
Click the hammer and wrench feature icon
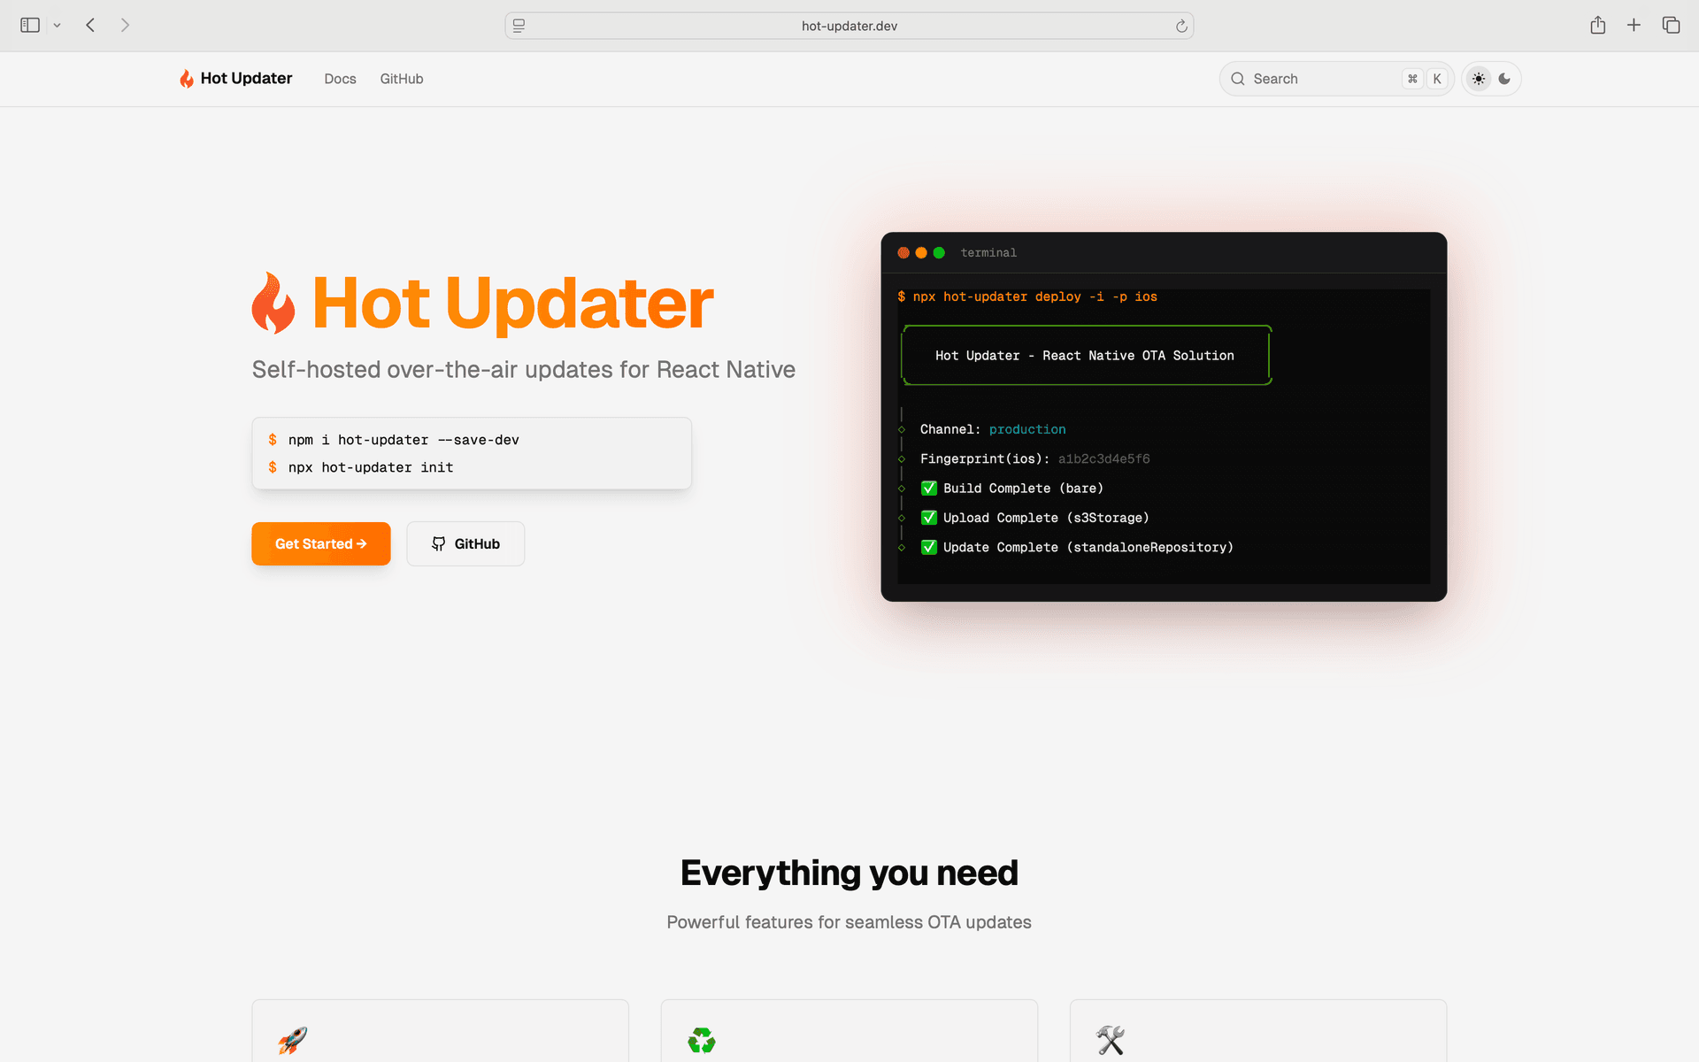tap(1110, 1040)
